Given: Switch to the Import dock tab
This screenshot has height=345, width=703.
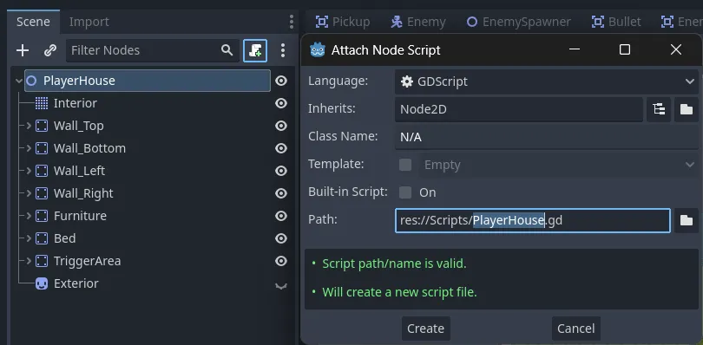Looking at the screenshot, I should tap(89, 22).
